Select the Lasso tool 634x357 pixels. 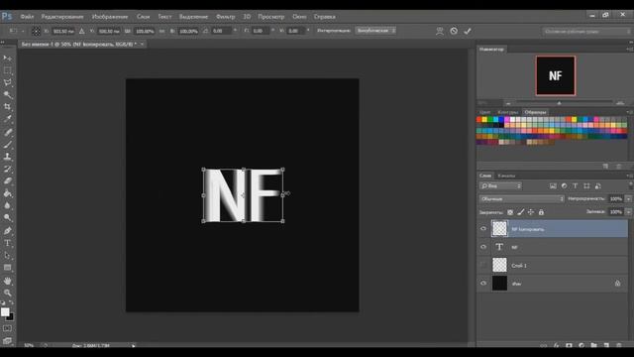(7, 82)
